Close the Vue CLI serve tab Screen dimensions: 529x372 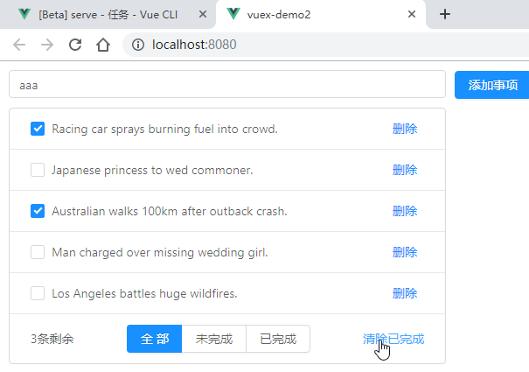203,15
